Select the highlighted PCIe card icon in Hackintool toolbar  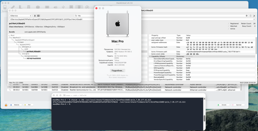coord(79,7)
